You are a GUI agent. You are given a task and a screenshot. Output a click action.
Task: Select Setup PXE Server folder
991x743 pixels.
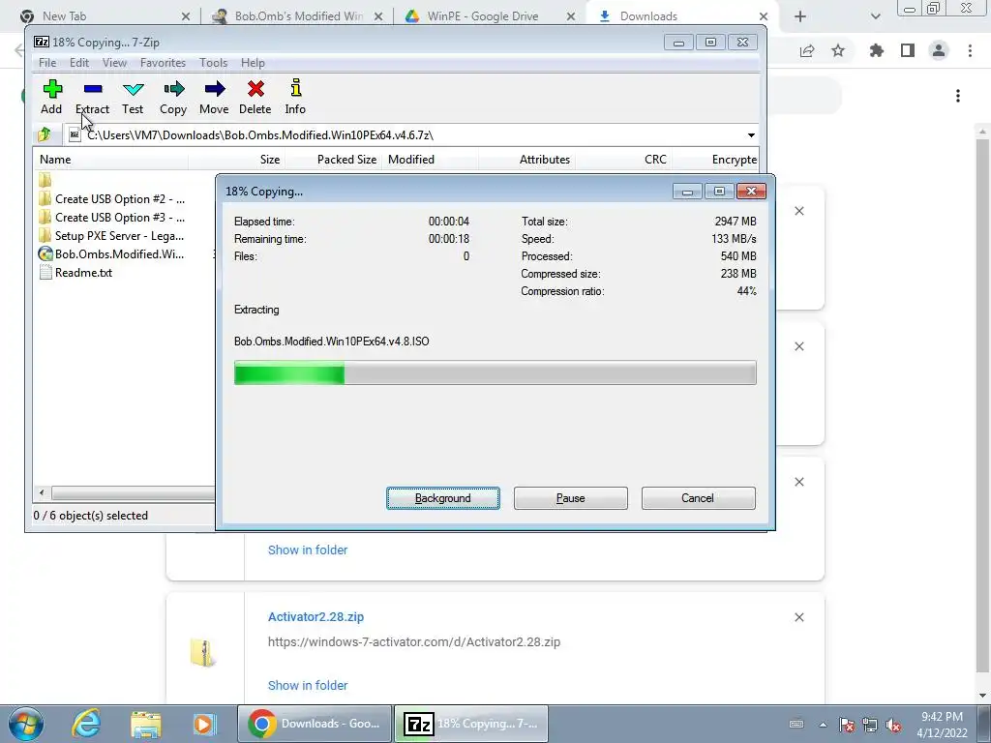coord(112,236)
